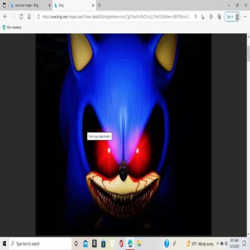This screenshot has height=250, width=250.
Task: Go back to the previous page
Action: tap(5, 17)
